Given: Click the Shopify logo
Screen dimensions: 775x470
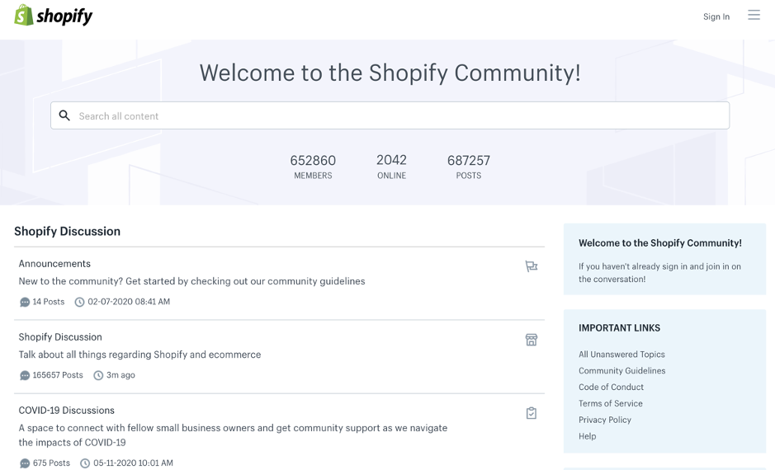Looking at the screenshot, I should [54, 16].
